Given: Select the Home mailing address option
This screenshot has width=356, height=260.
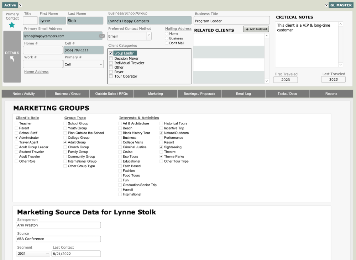Looking at the screenshot, I should (167, 33).
